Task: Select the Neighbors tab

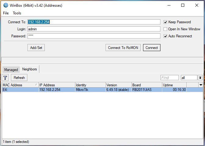Action: (30, 69)
